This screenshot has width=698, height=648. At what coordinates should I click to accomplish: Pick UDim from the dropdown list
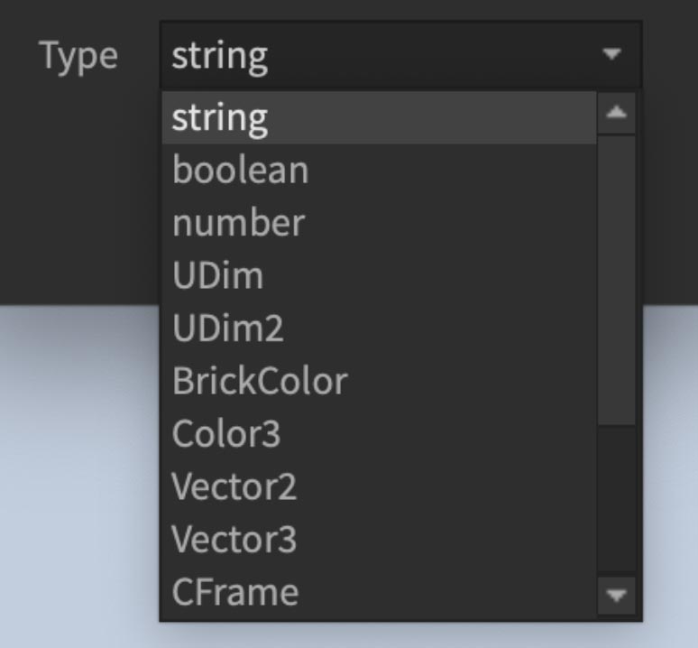[x=380, y=275]
